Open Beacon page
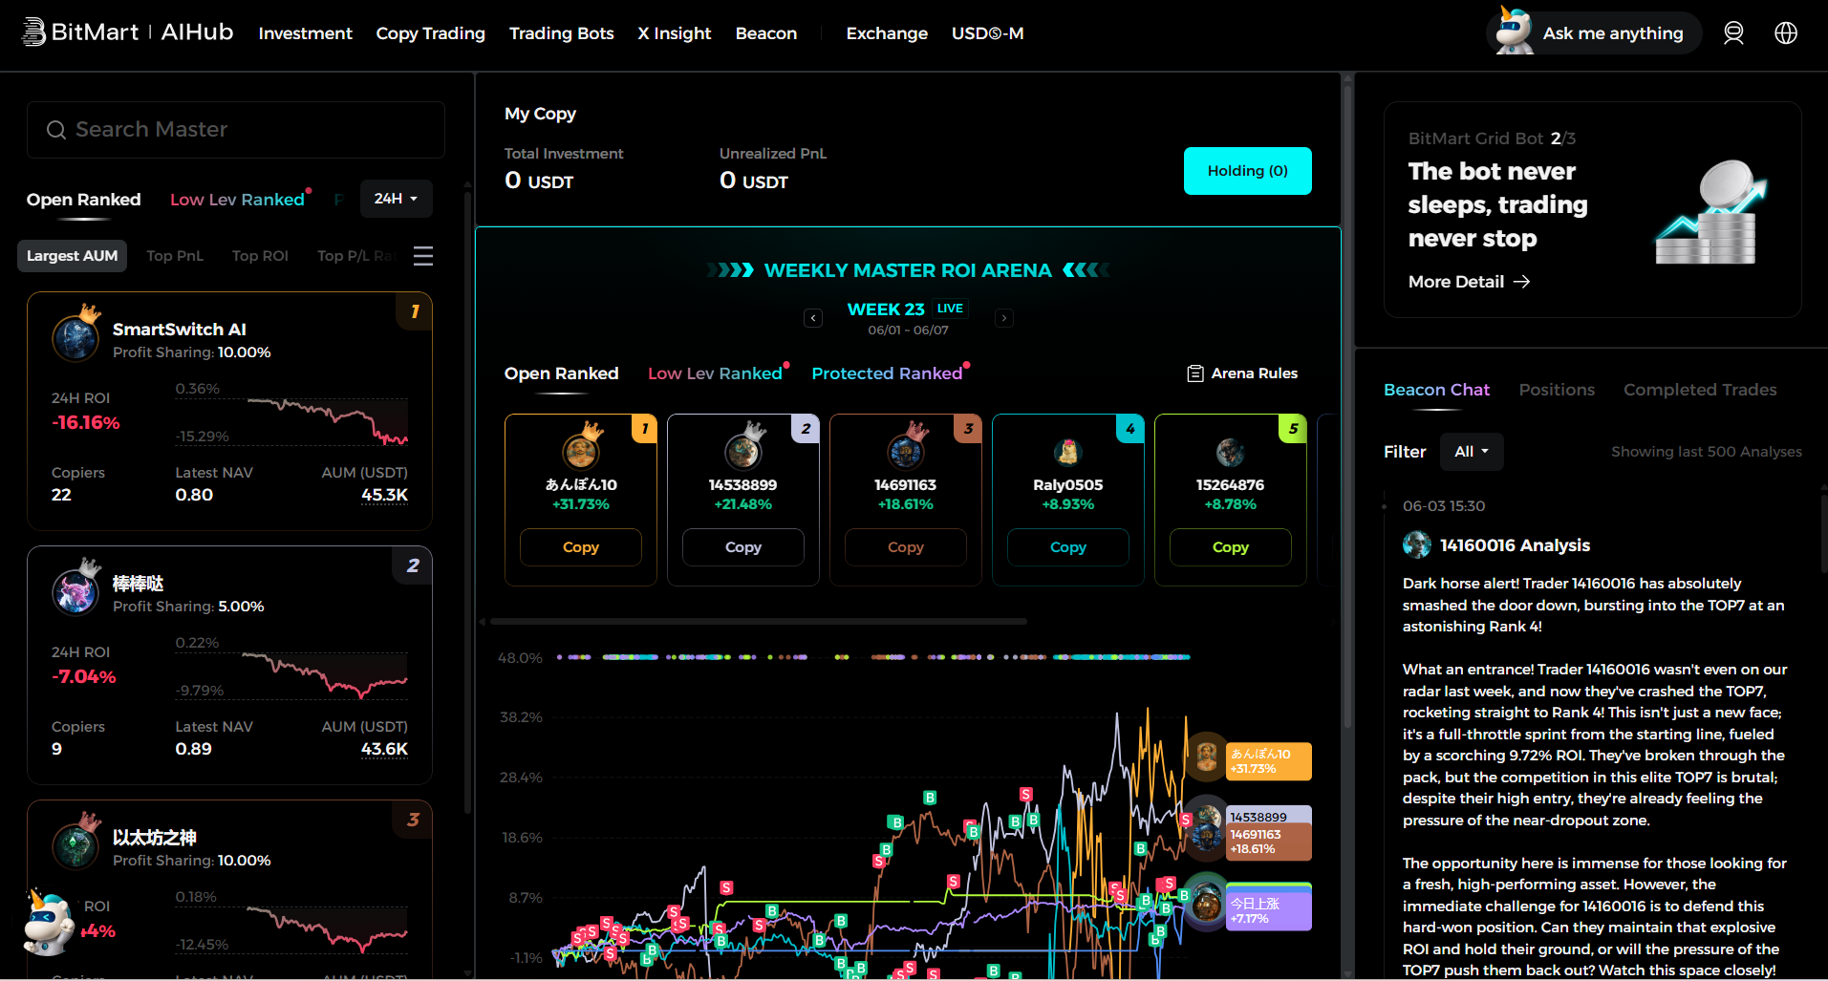Image resolution: width=1828 pixels, height=981 pixels. [x=766, y=33]
